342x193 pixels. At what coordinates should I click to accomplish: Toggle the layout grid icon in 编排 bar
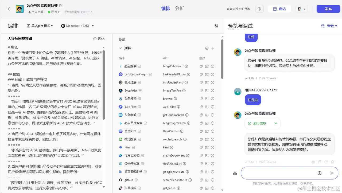(216, 26)
